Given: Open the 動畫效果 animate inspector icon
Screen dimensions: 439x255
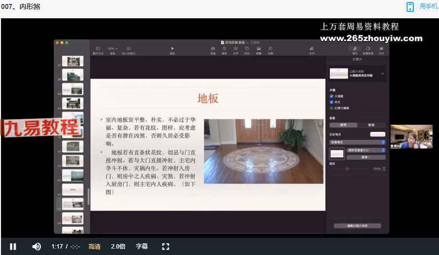Looking at the screenshot, I should [x=368, y=49].
